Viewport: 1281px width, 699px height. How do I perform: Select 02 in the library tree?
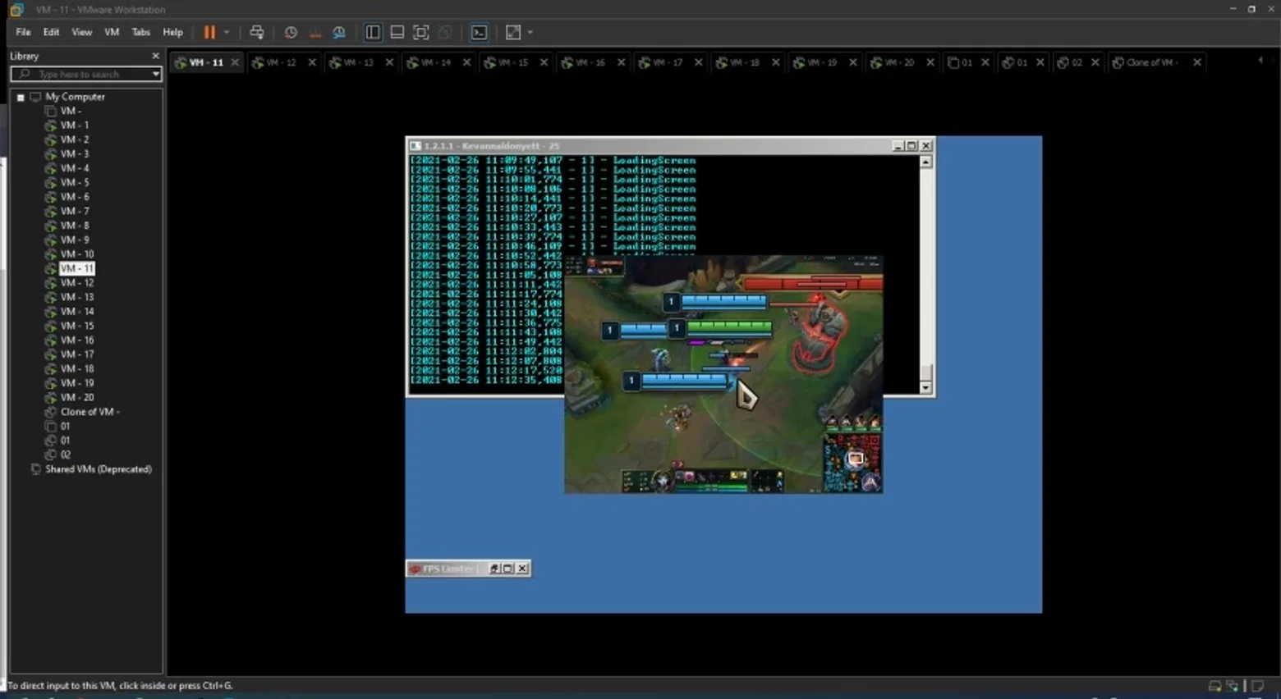pos(65,455)
